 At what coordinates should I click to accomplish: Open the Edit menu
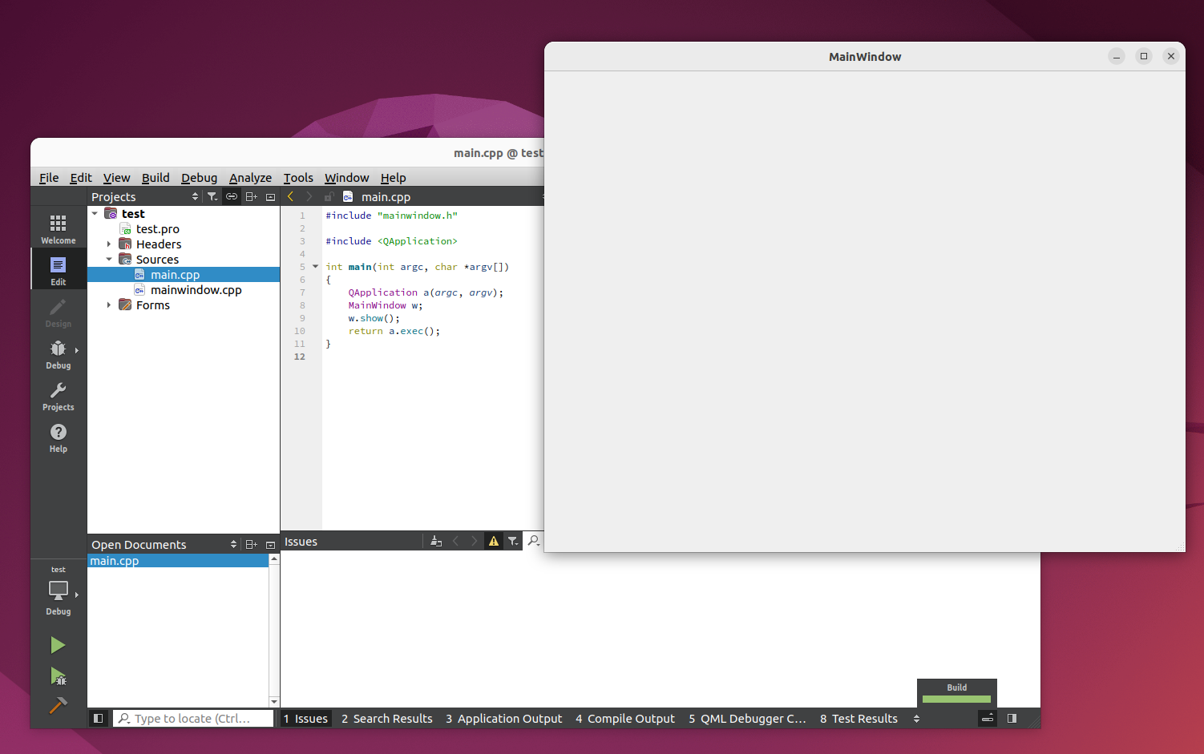click(x=80, y=177)
